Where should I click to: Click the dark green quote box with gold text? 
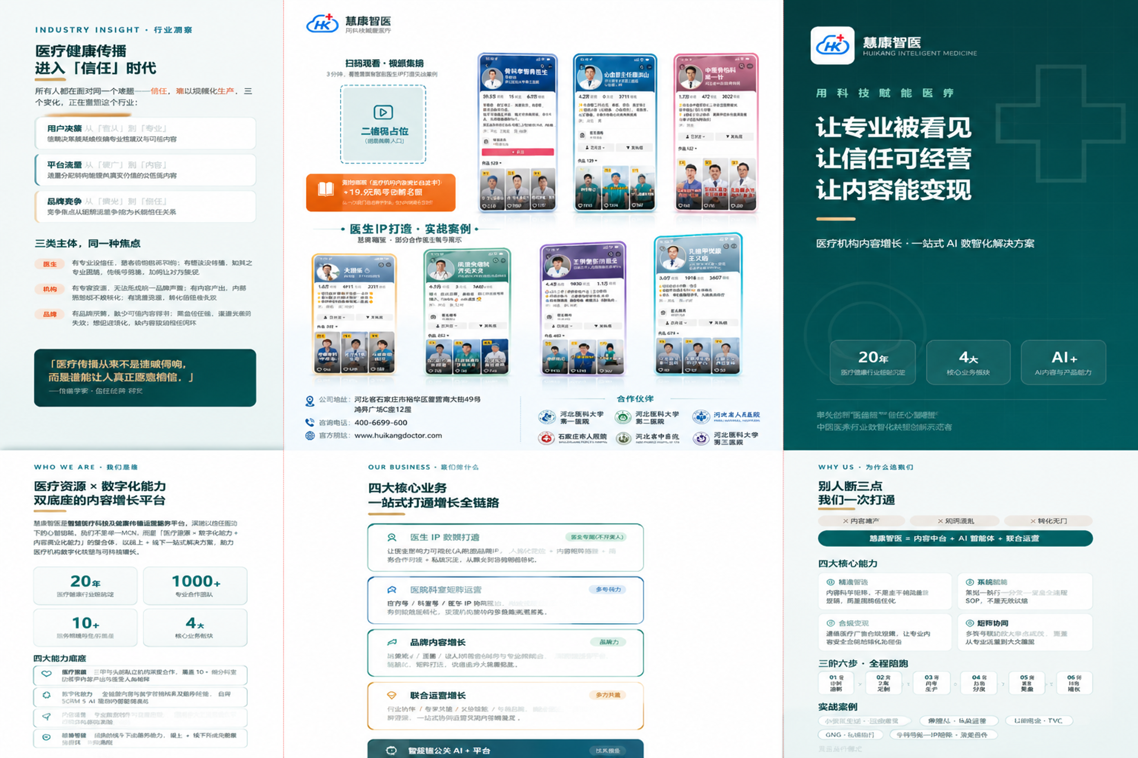[x=145, y=378]
